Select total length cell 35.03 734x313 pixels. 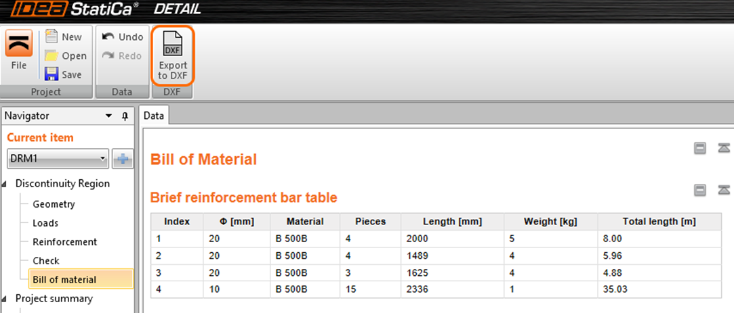[x=659, y=289]
